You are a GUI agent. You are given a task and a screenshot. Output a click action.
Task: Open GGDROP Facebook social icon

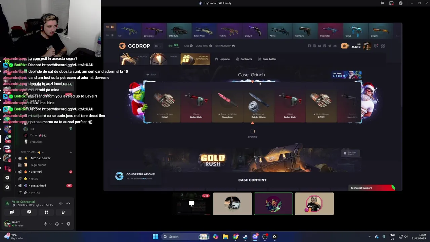[x=309, y=46]
